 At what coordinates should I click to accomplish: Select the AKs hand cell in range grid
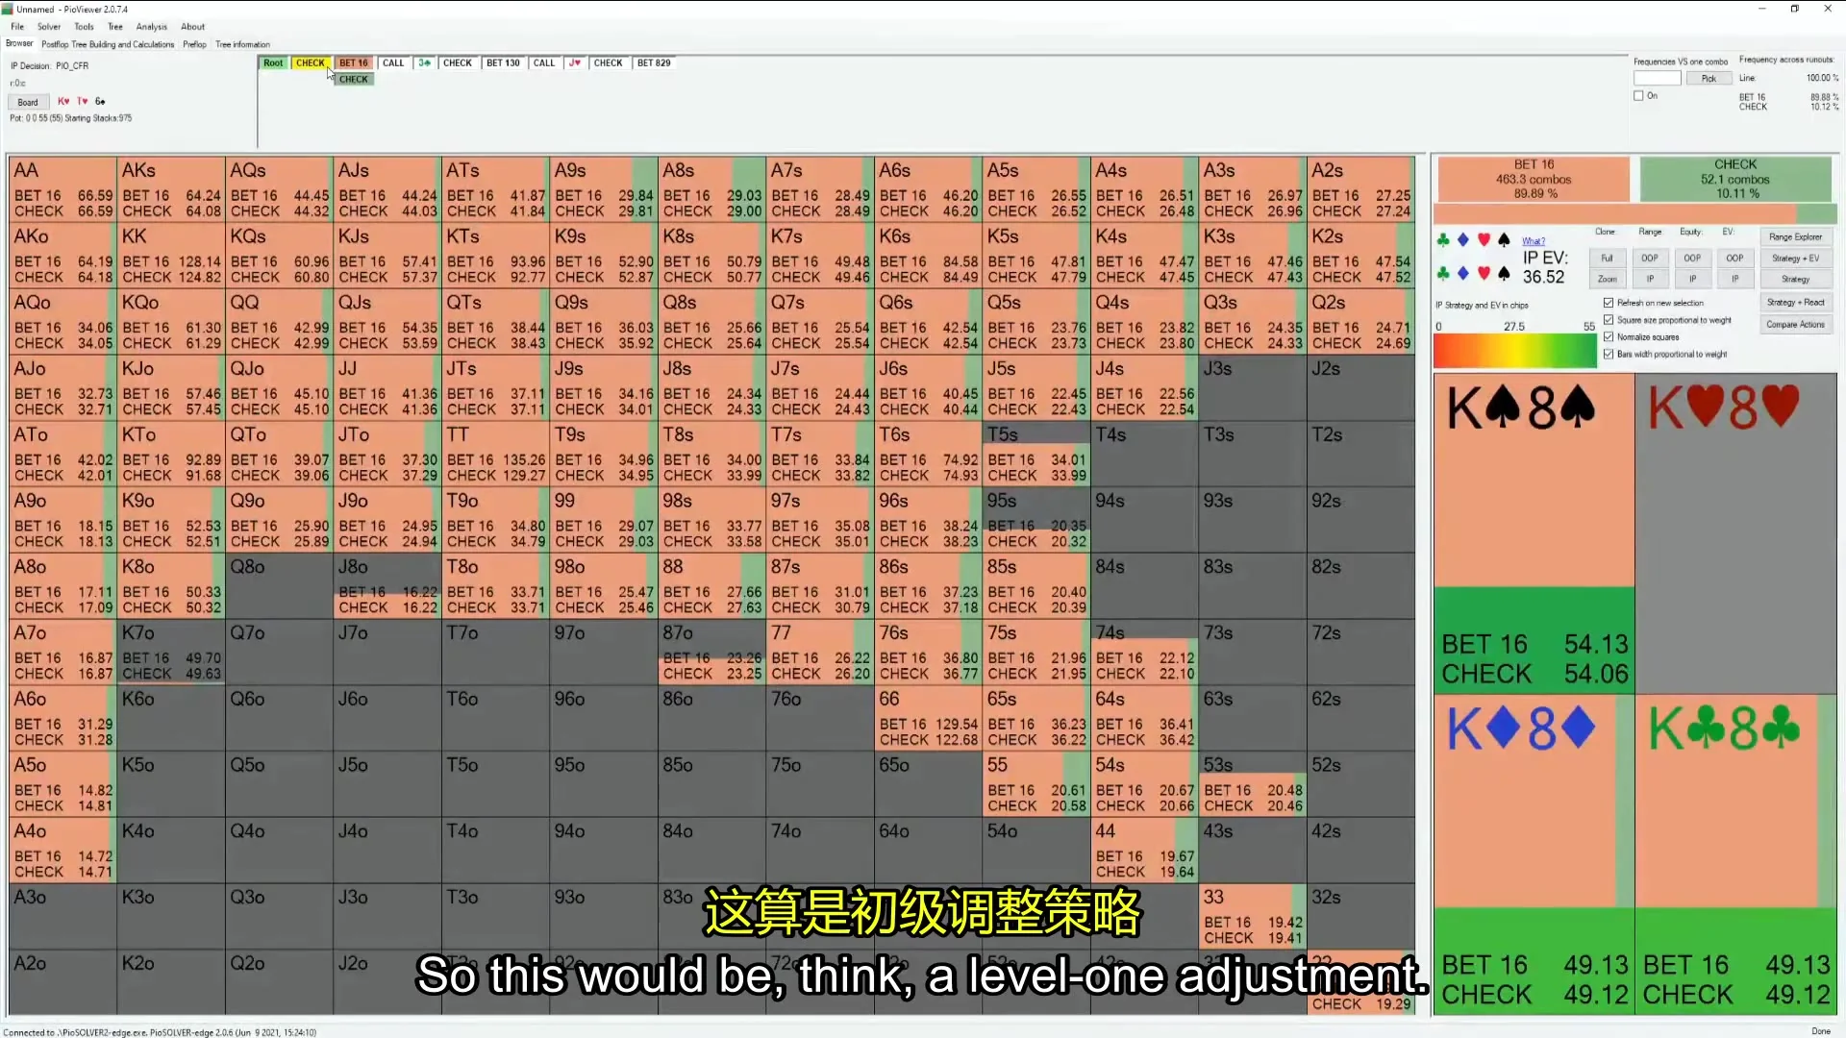pyautogui.click(x=171, y=189)
